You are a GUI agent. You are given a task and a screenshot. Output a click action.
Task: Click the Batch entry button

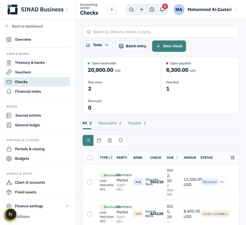click(132, 46)
